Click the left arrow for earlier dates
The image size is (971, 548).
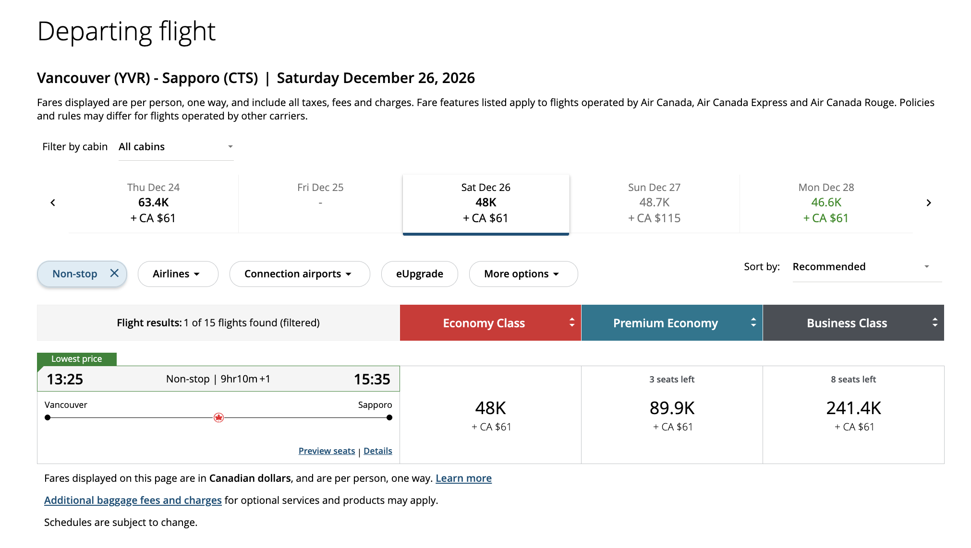click(x=53, y=202)
